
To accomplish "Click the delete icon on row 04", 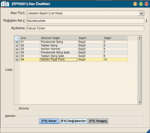I will (17, 53).
